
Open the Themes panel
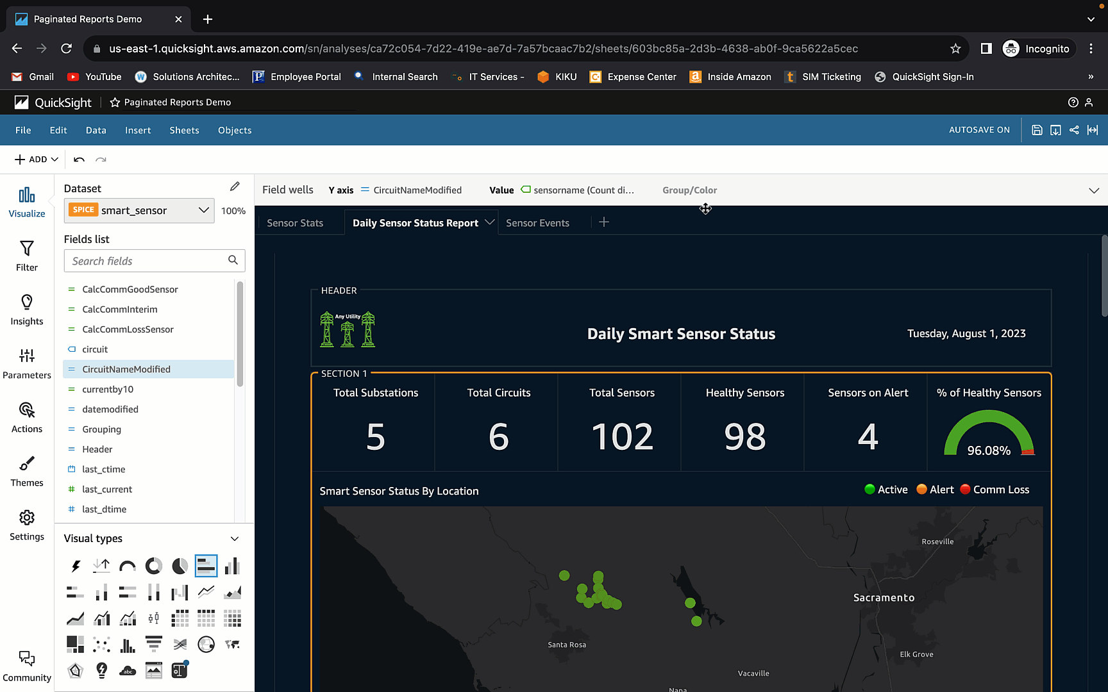(26, 471)
